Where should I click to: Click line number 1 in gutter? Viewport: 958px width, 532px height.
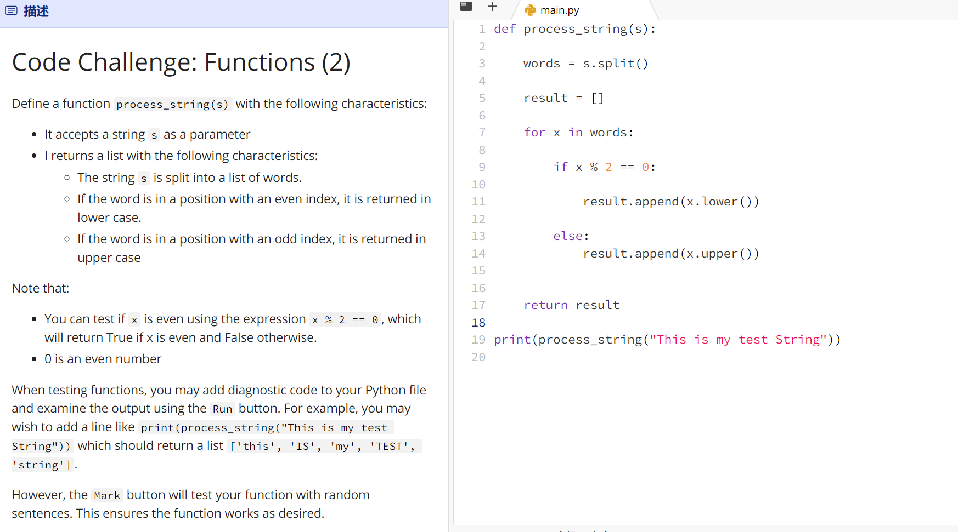point(482,29)
